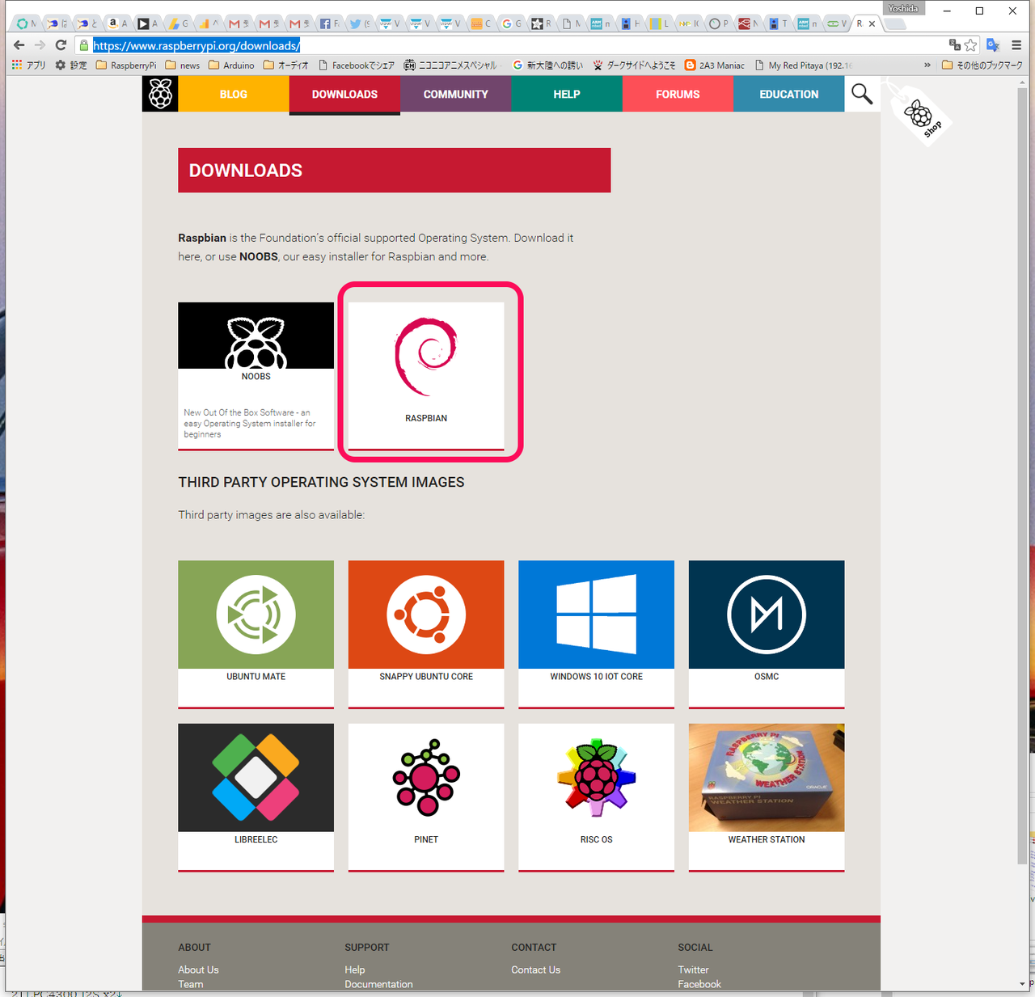Open the Arduino bookmarks folder

231,65
